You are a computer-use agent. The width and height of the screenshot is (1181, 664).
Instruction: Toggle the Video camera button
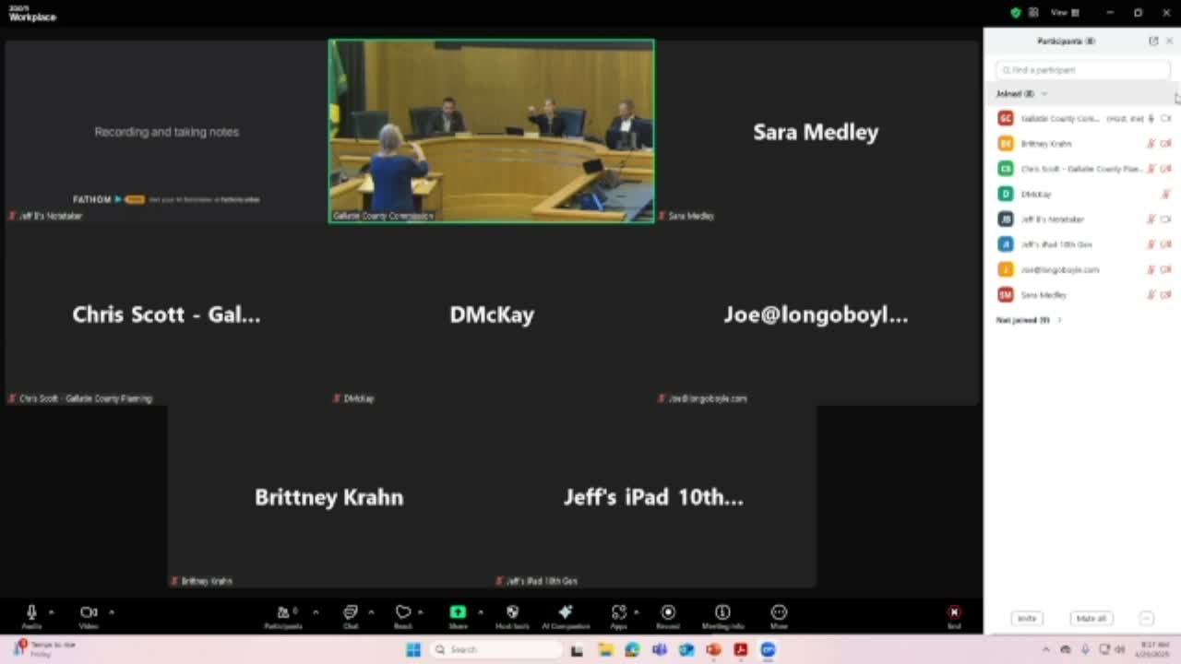[89, 616]
